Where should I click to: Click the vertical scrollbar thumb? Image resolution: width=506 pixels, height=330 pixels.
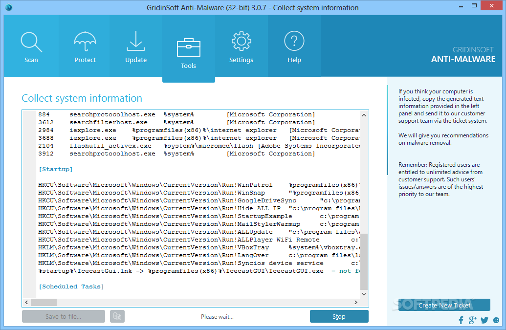tap(364, 262)
